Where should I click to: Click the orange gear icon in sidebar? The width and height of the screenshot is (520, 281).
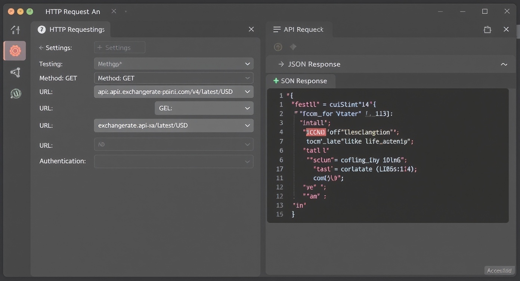click(15, 51)
